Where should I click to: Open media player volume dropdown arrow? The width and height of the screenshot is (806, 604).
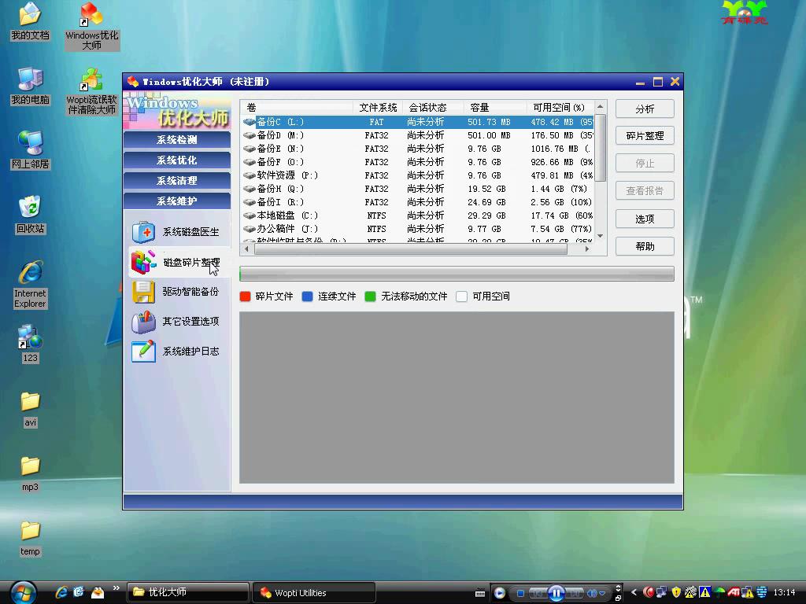(x=601, y=594)
